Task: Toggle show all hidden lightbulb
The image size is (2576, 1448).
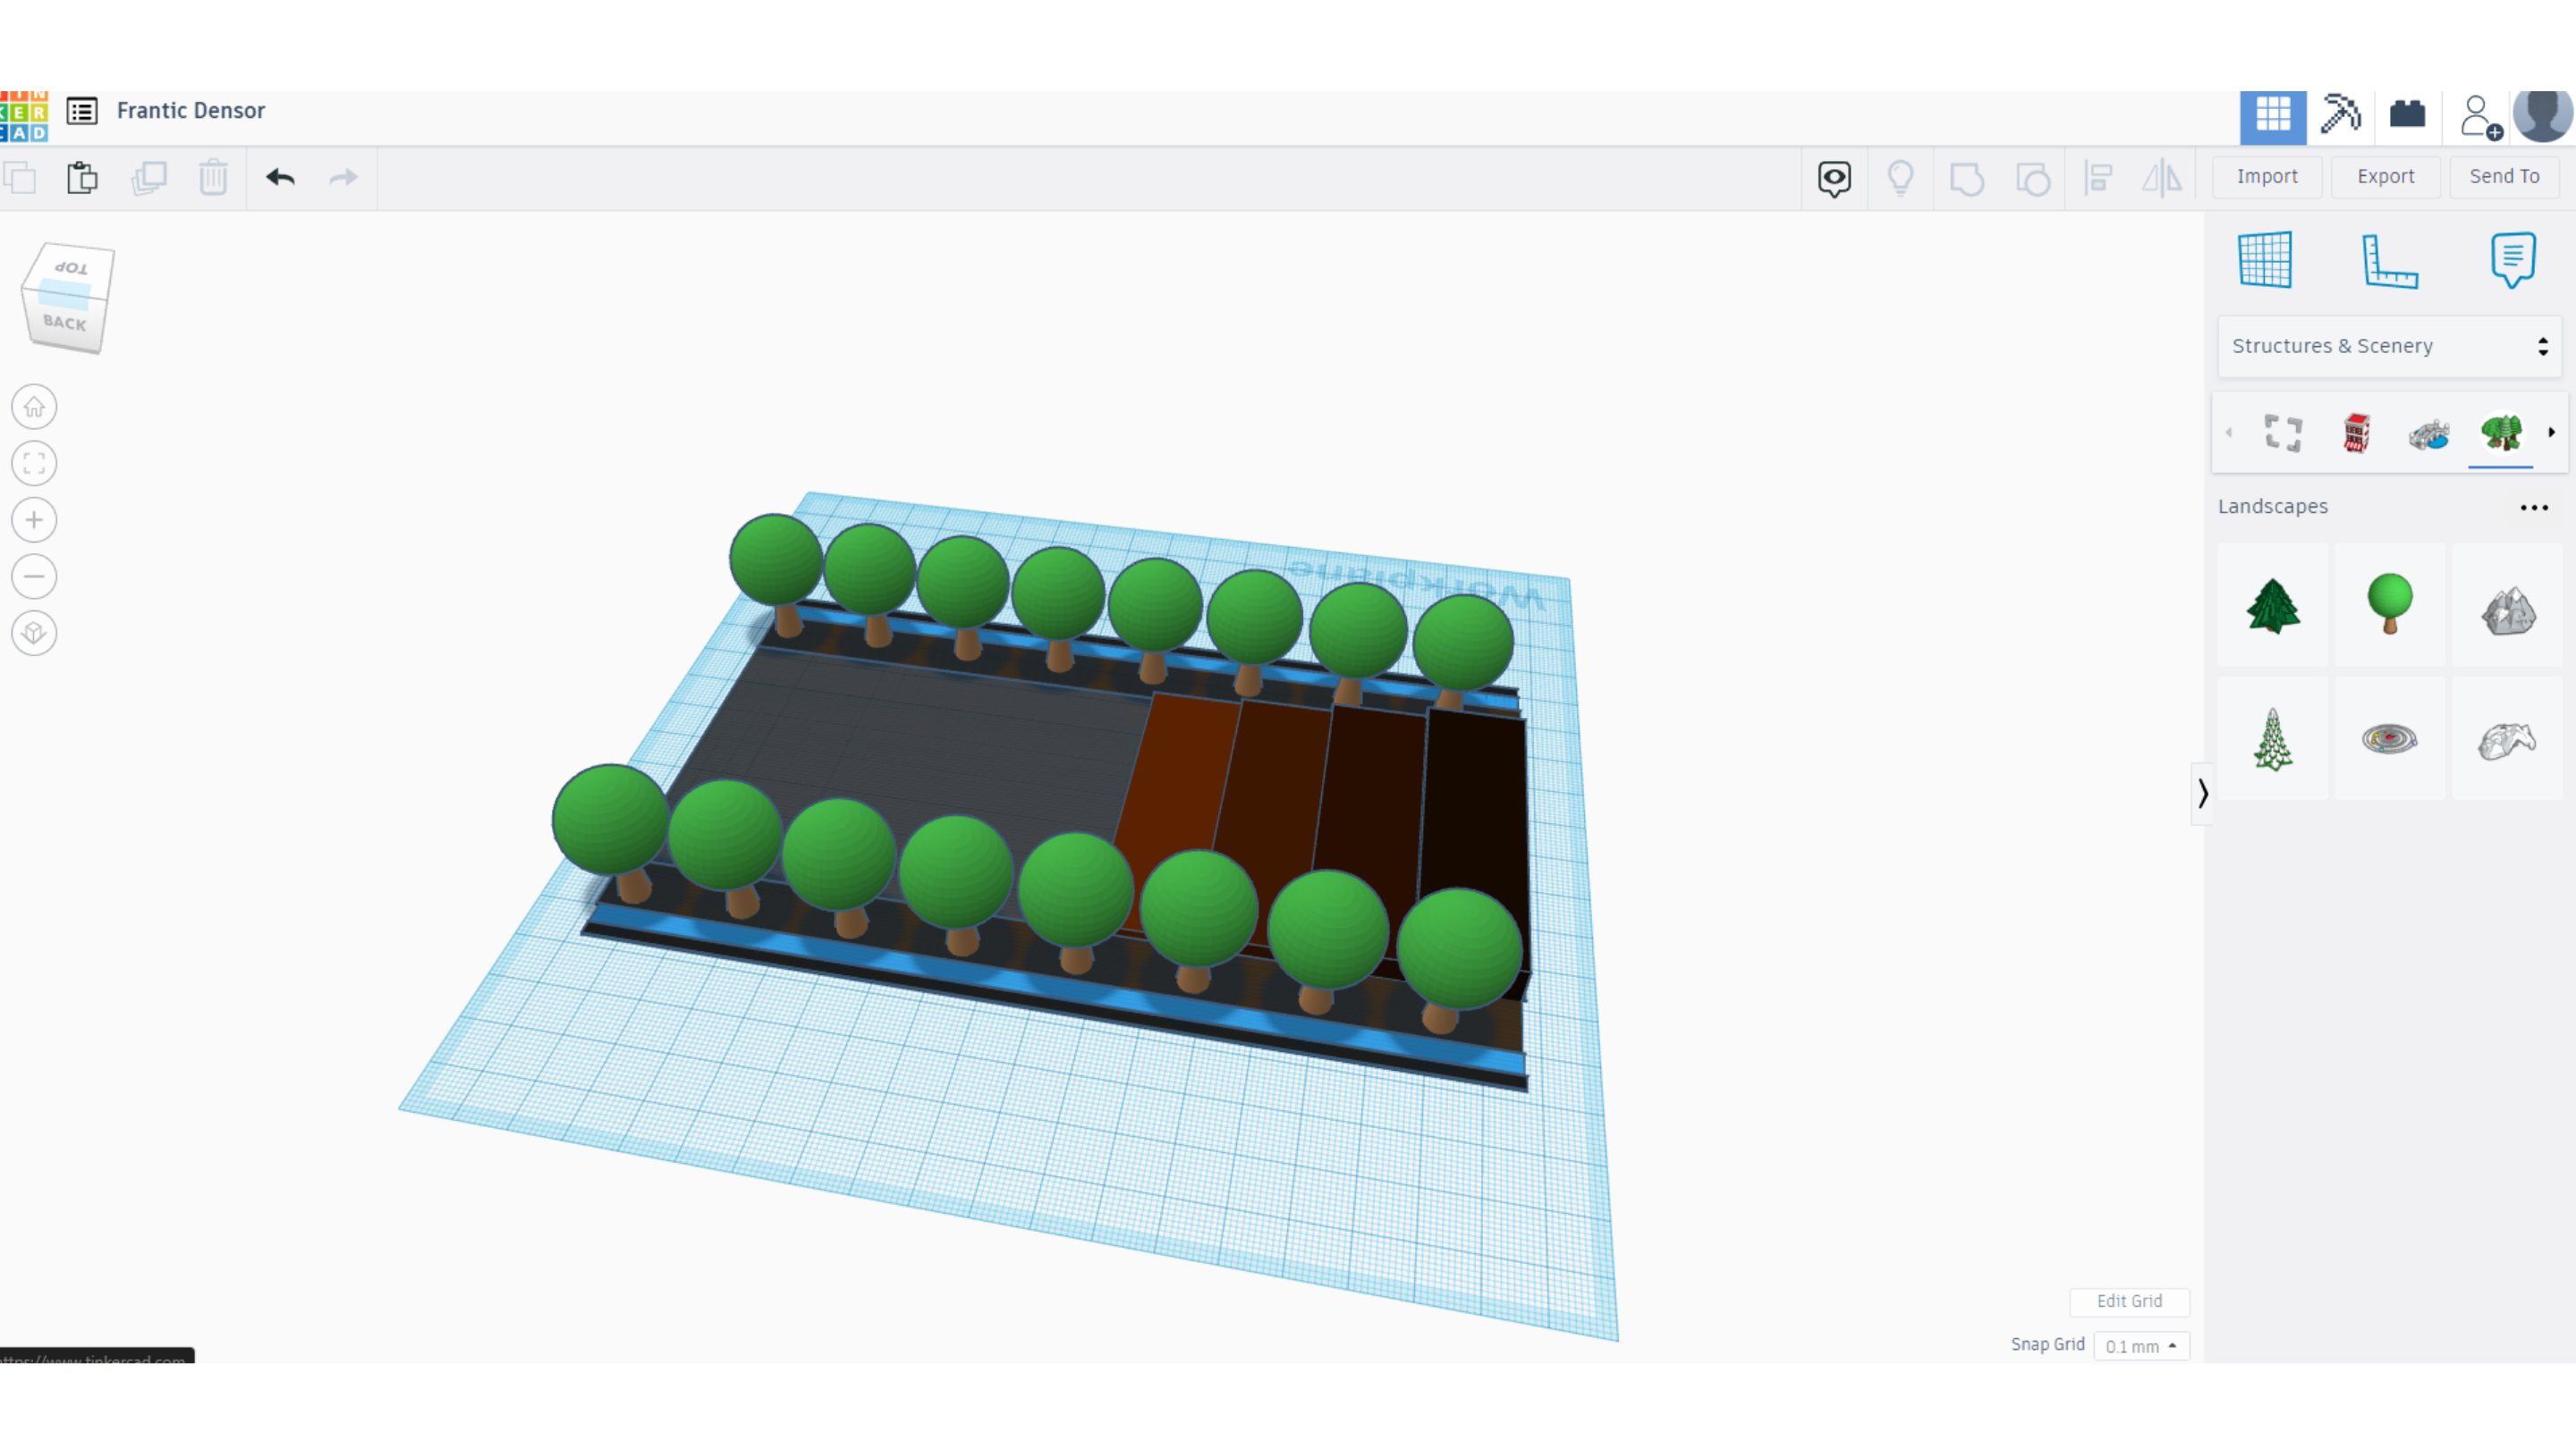Action: pyautogui.click(x=1900, y=178)
